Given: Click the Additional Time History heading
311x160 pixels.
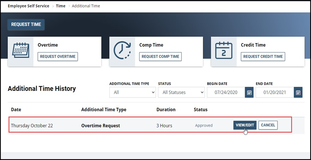Looking at the screenshot, I should [x=42, y=89].
